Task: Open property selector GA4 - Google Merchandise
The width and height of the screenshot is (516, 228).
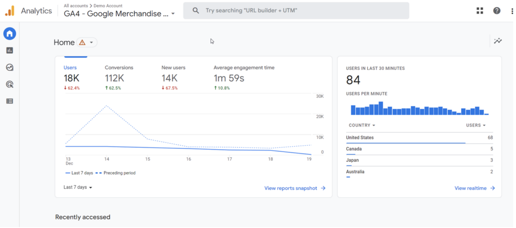Action: pos(119,14)
